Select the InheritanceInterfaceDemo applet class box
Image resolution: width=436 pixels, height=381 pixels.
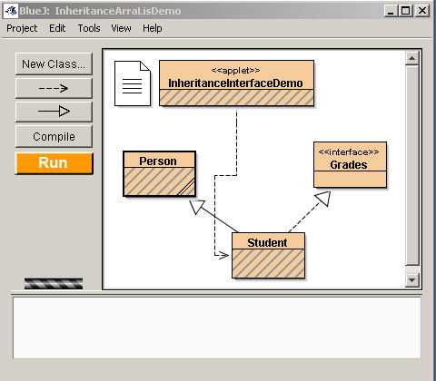[236, 83]
